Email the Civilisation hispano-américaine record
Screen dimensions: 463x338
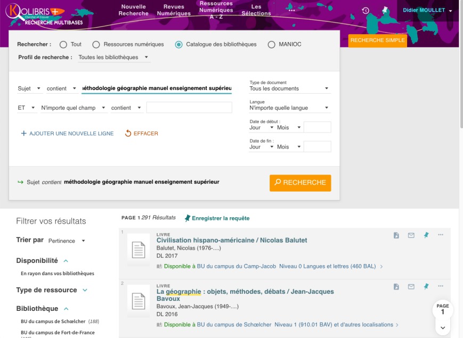click(x=411, y=235)
